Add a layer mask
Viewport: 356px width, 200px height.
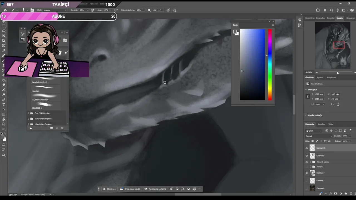point(335,194)
